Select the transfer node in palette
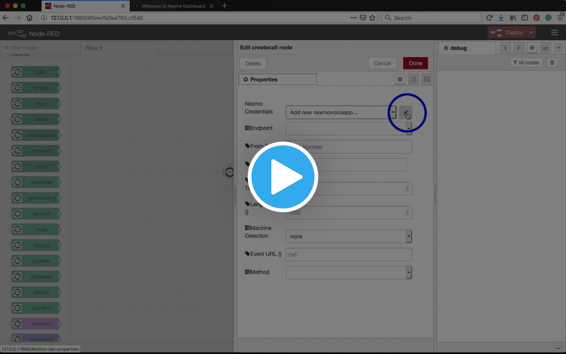The width and height of the screenshot is (566, 354). (36, 261)
